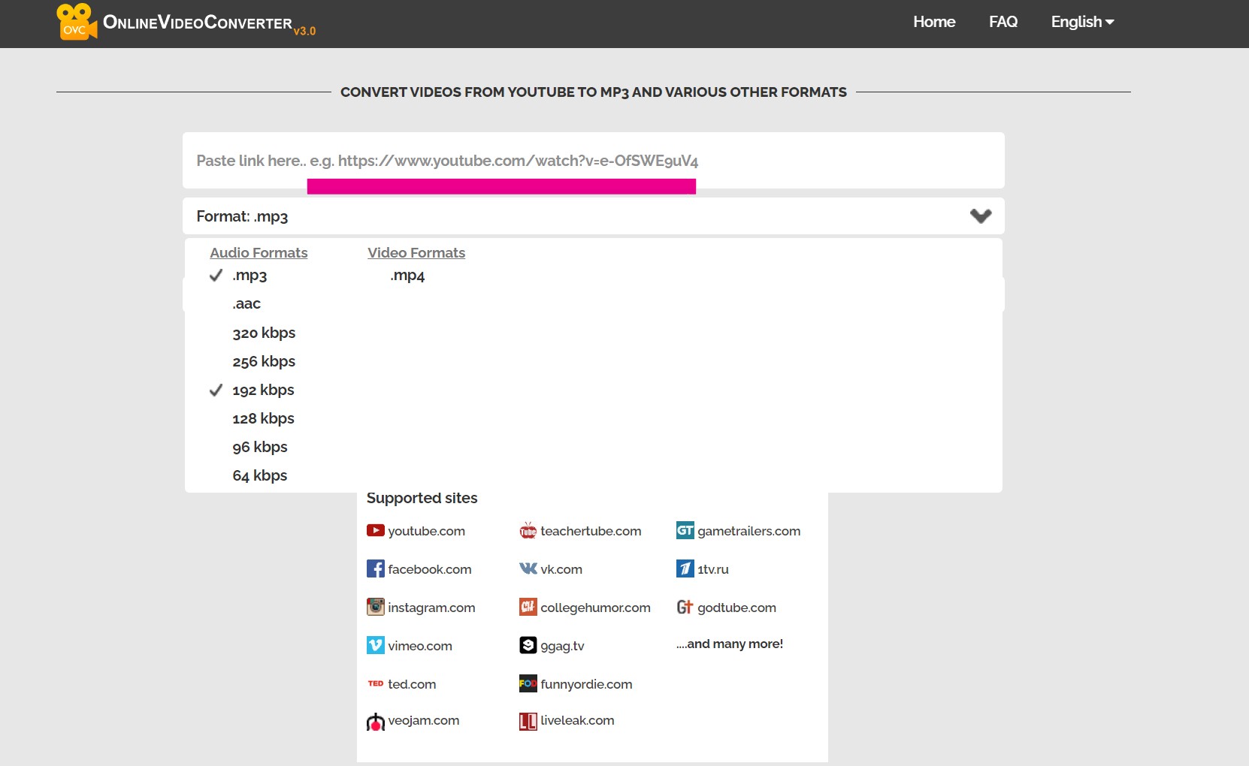
Task: Click the Instagram supported site icon
Action: (376, 607)
